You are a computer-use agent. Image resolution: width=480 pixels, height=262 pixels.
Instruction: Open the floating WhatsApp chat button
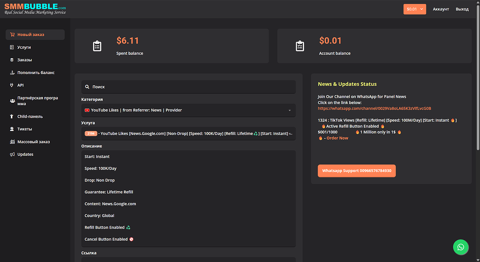pyautogui.click(x=461, y=247)
